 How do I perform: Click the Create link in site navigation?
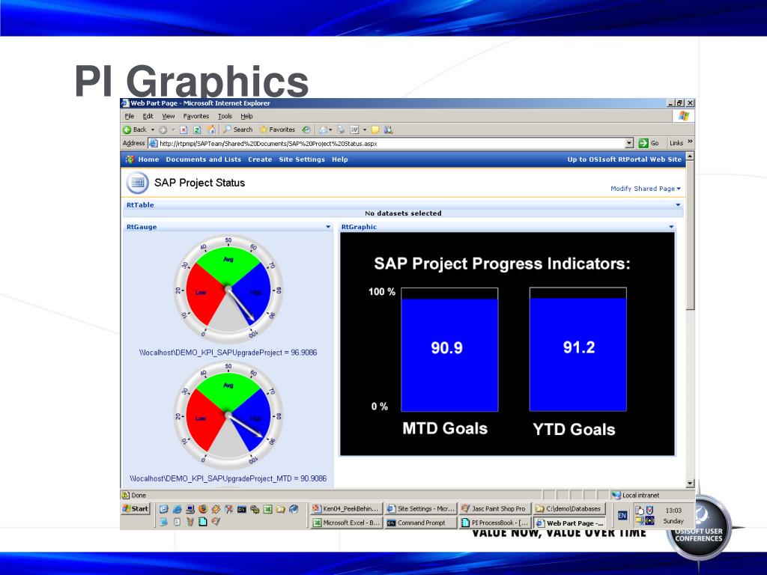[260, 159]
